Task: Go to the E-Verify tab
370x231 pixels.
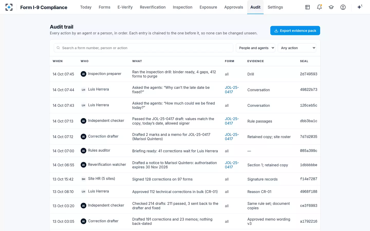Action: [x=125, y=7]
